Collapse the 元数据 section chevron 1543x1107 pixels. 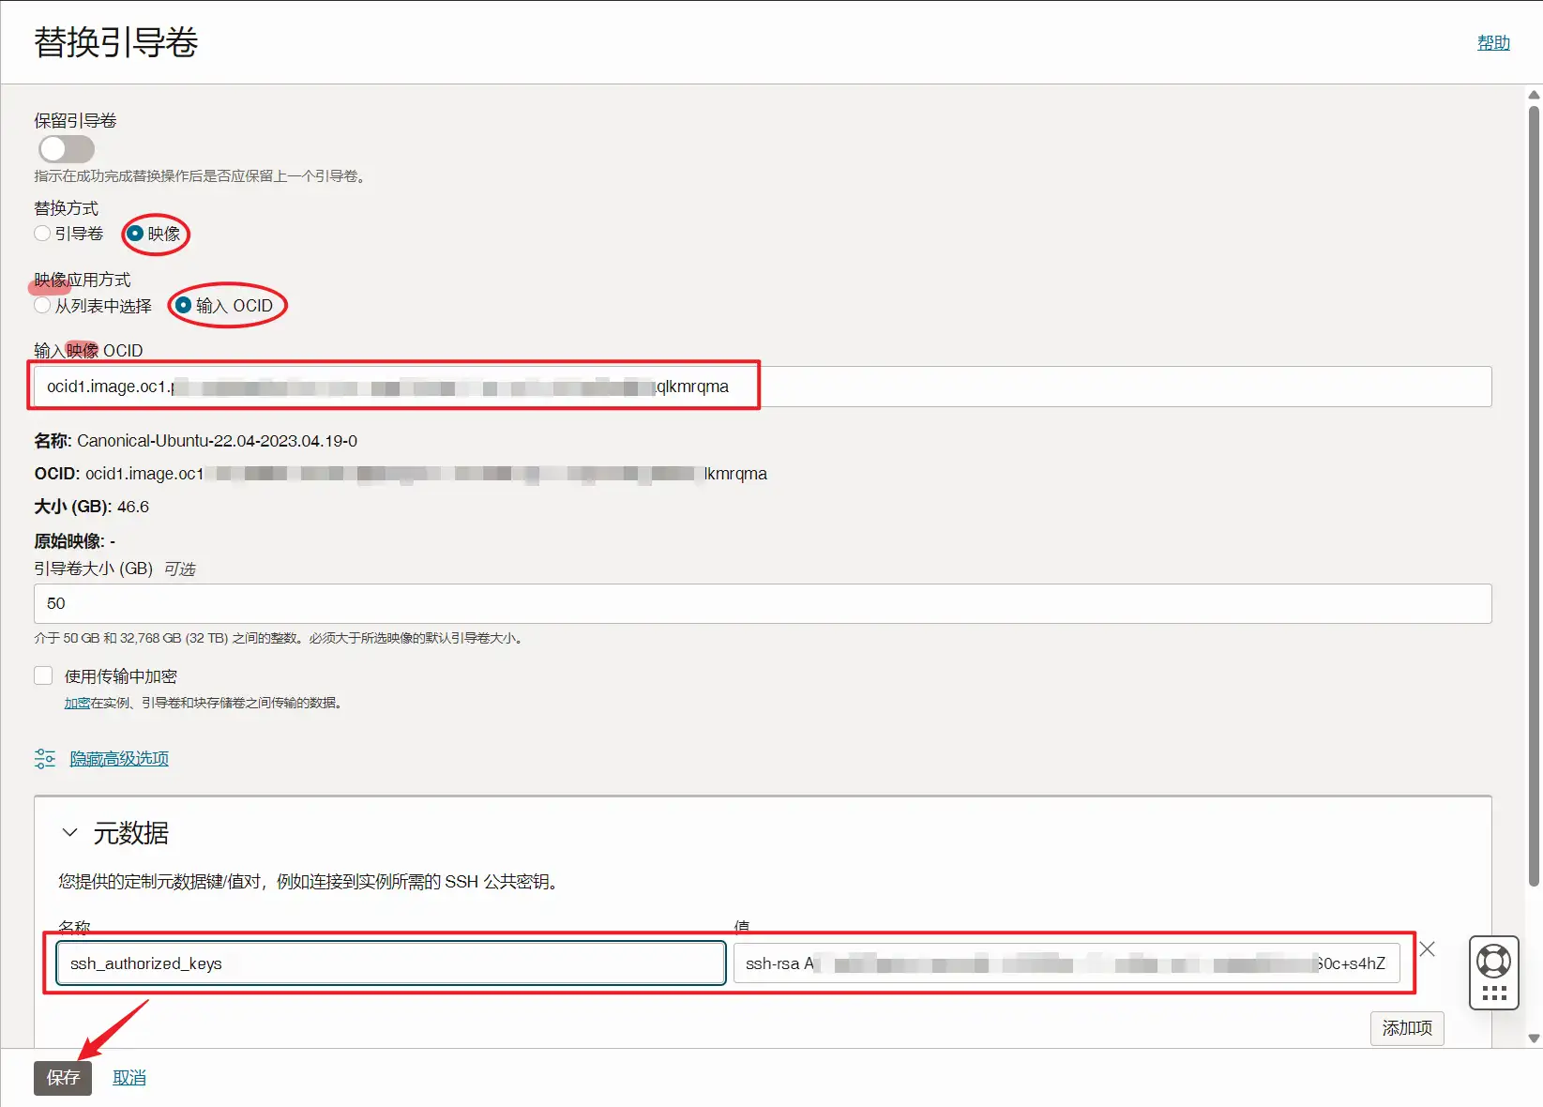tap(69, 832)
